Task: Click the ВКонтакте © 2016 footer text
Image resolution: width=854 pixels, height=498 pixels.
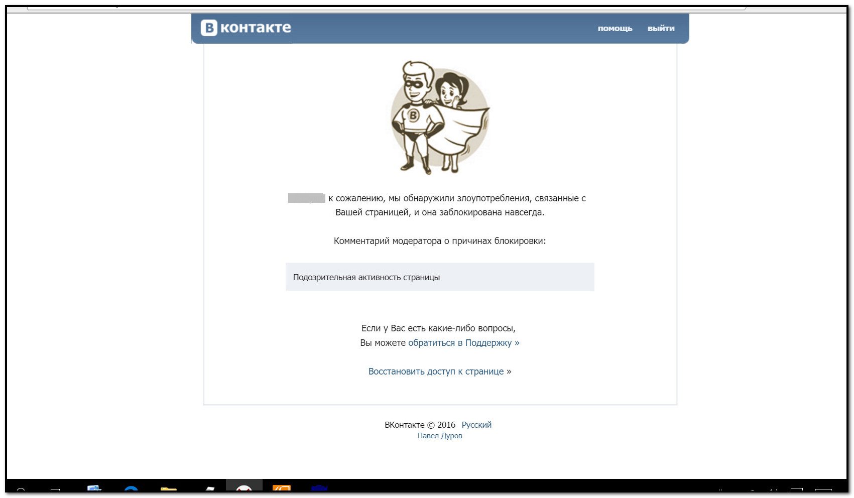Action: click(x=420, y=425)
